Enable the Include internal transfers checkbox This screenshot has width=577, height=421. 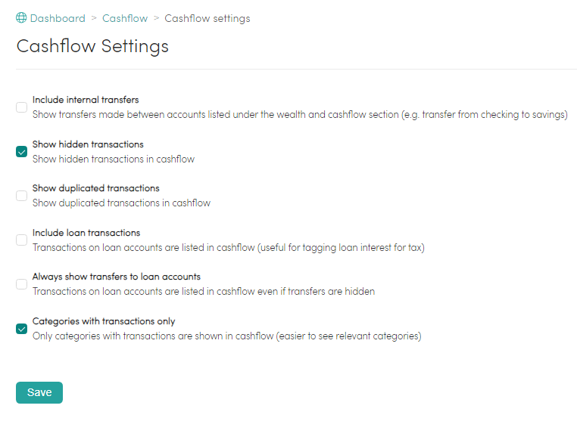21,107
